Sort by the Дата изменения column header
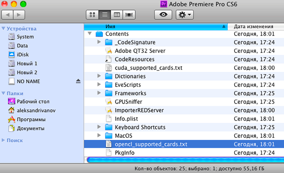This screenshot has width=284, height=173. point(256,26)
